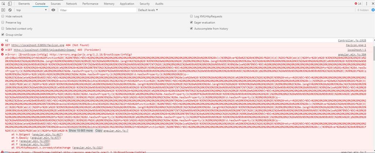Close the DevTools panel
This screenshot has height=153, width=375.
coord(373,4)
